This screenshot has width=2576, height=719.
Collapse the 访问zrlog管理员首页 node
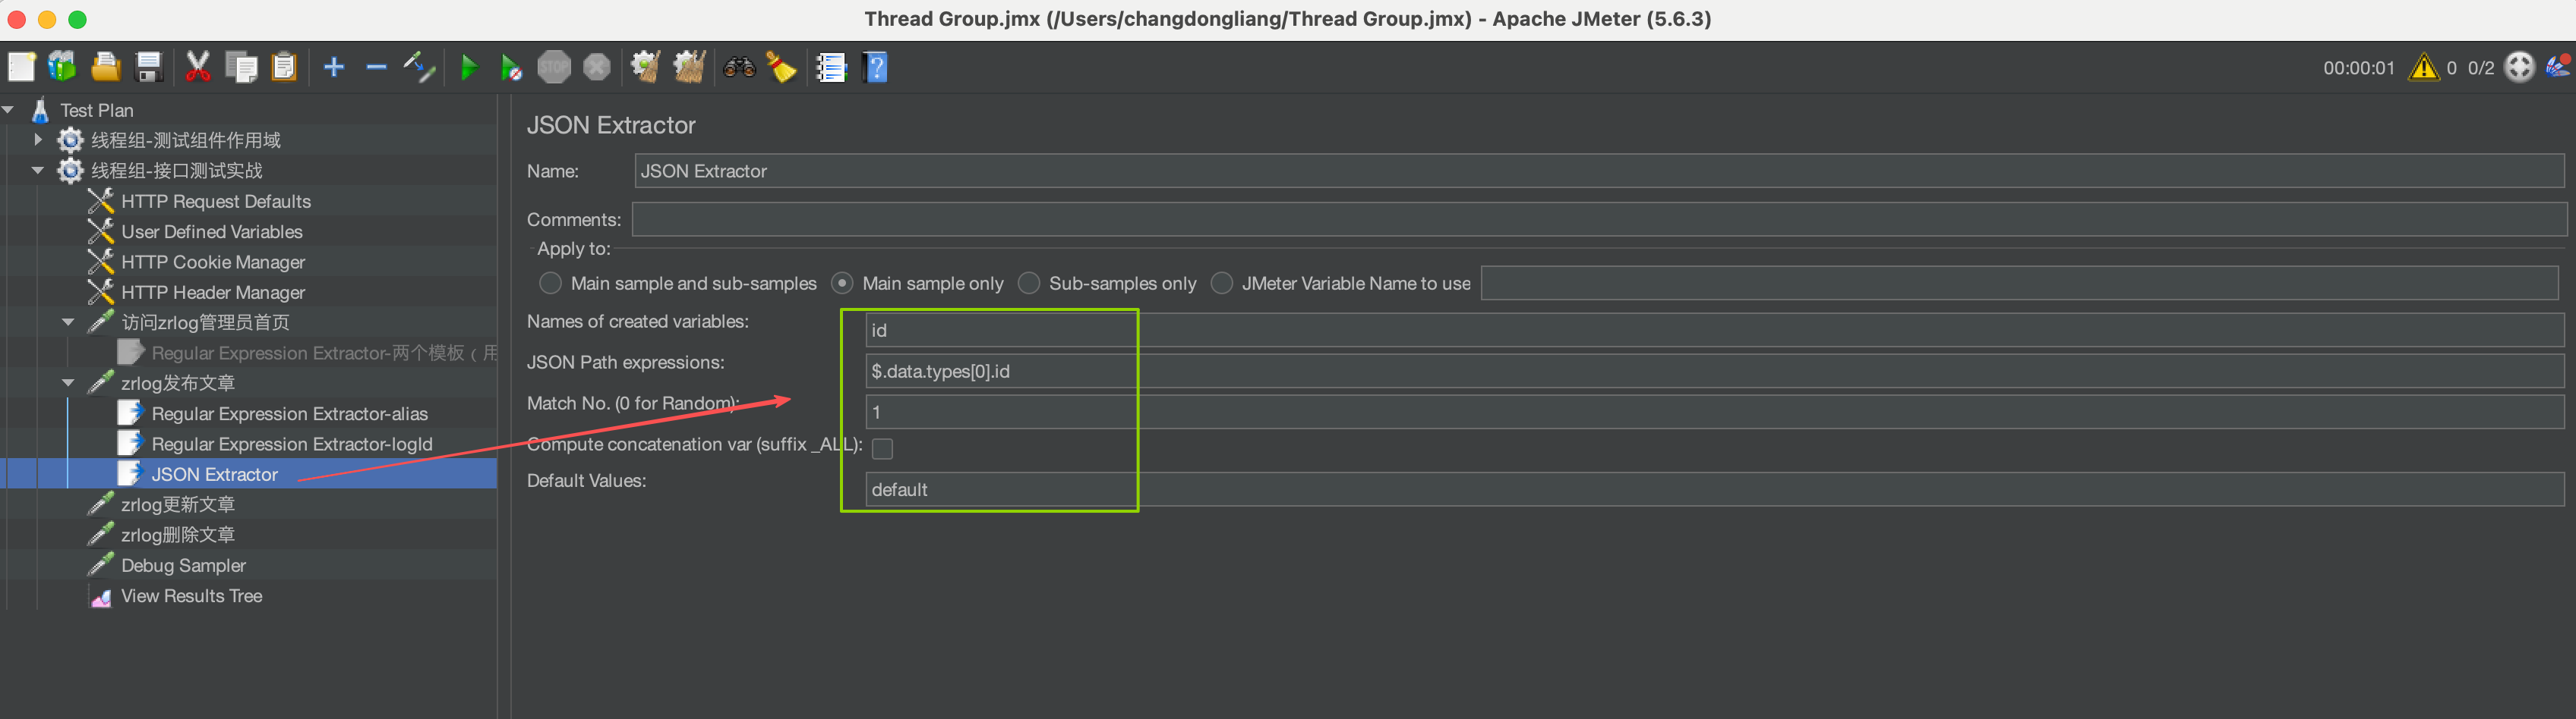point(68,322)
